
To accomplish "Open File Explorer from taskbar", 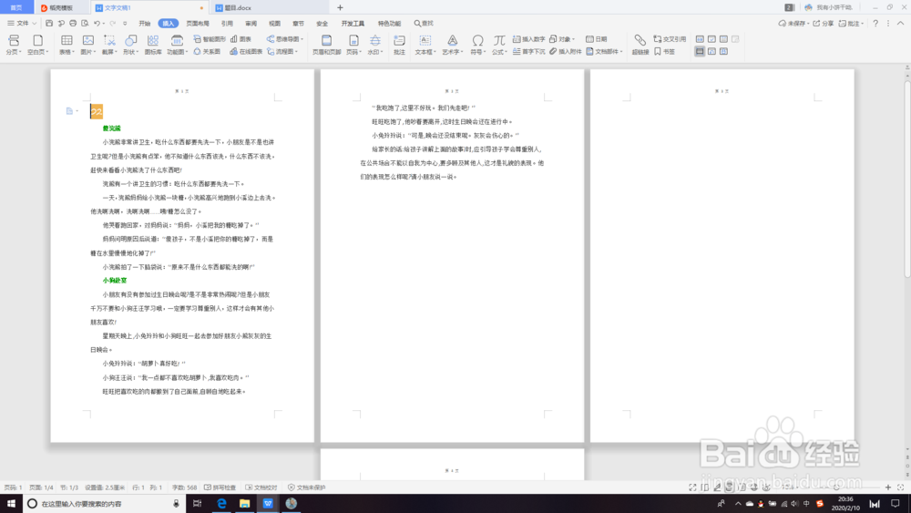I will pyautogui.click(x=244, y=504).
